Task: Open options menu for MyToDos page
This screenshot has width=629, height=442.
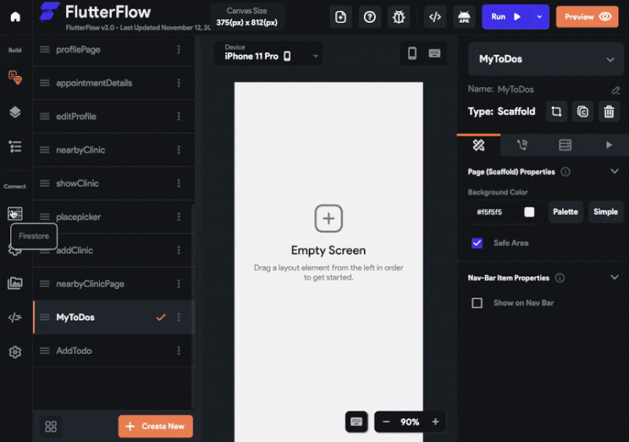Action: (x=179, y=317)
